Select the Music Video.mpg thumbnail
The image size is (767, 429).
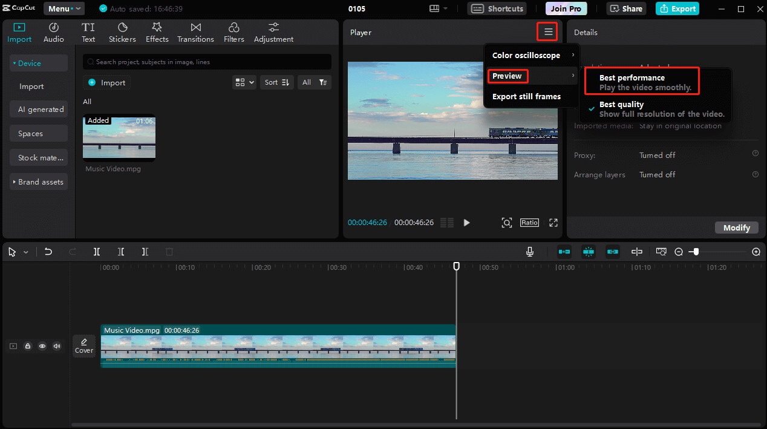(119, 137)
